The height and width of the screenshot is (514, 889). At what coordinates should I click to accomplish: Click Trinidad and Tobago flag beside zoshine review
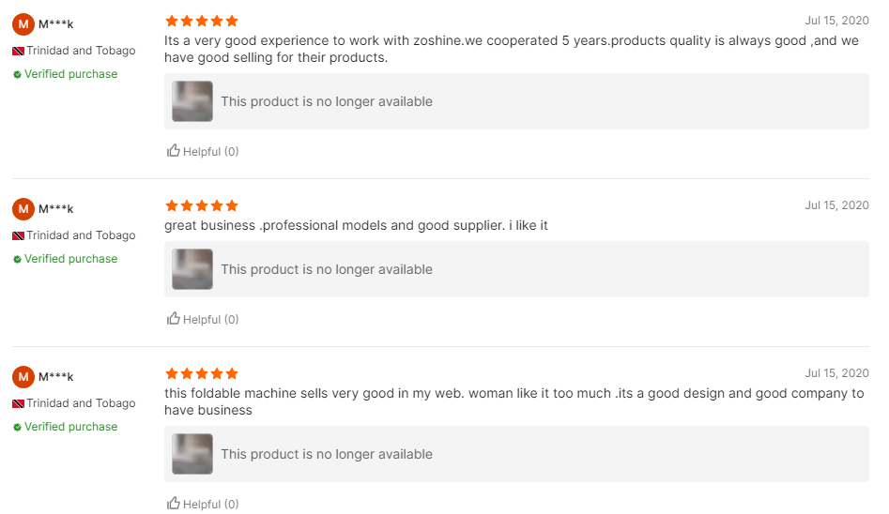click(18, 51)
